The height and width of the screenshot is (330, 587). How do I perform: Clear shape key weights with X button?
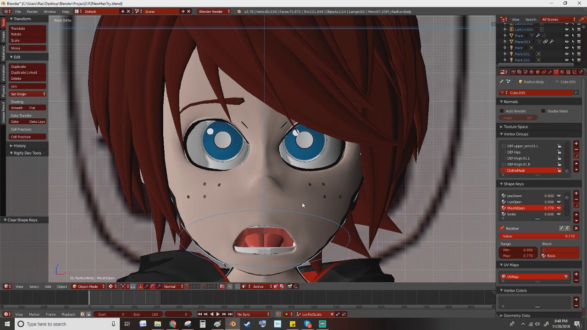576,228
